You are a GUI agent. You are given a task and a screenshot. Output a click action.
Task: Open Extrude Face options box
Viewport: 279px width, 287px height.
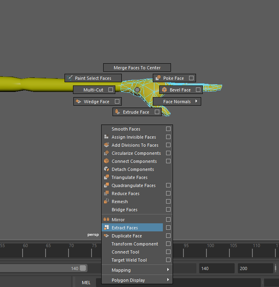pyautogui.click(x=157, y=112)
